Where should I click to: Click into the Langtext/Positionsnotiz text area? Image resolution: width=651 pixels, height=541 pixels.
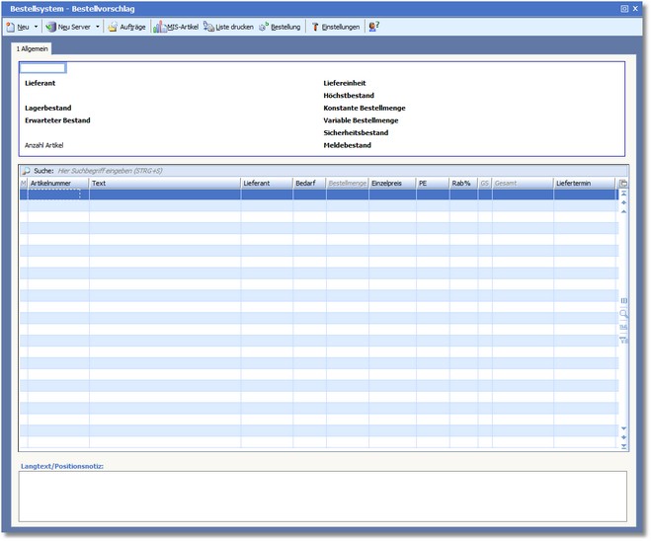(322, 496)
